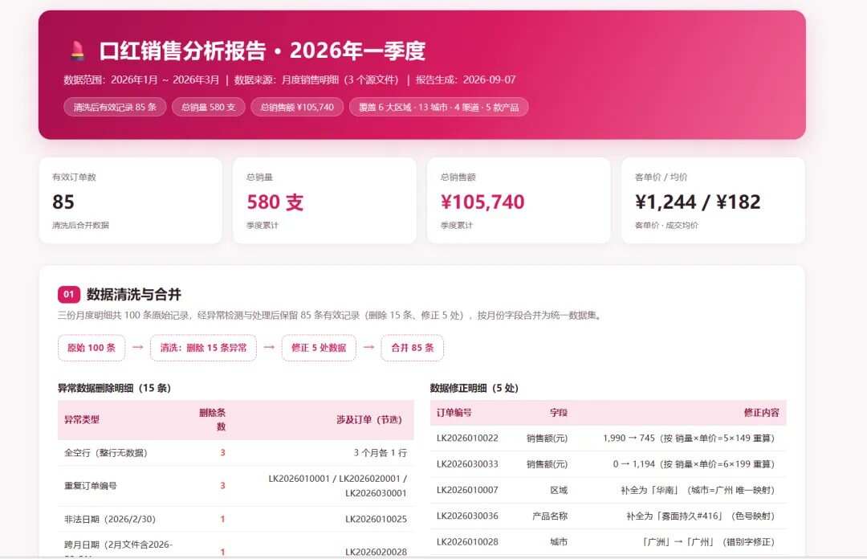The width and height of the screenshot is (867, 559).
Task: Click the lipstick icon in report header
Action: (x=77, y=51)
